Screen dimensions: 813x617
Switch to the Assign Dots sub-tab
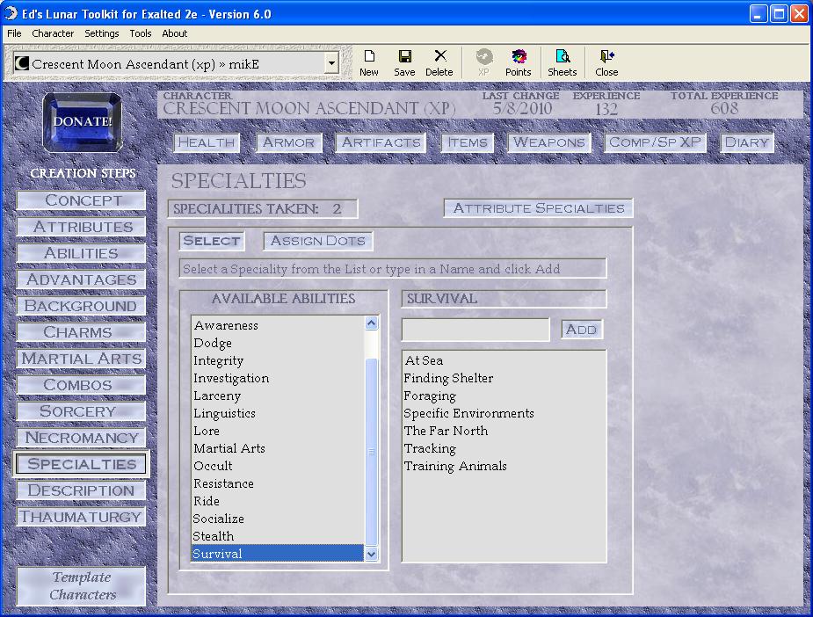point(318,241)
